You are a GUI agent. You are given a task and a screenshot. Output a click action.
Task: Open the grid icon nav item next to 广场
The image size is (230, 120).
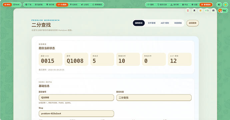point(39,5)
